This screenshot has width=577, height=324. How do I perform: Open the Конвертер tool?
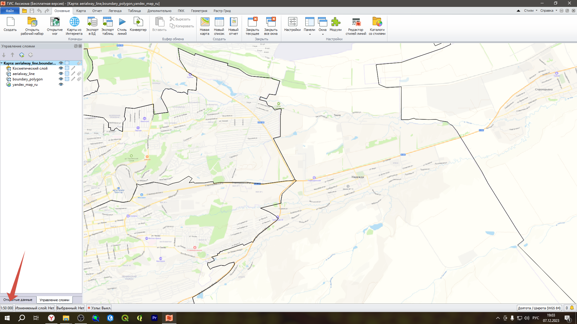138,22
